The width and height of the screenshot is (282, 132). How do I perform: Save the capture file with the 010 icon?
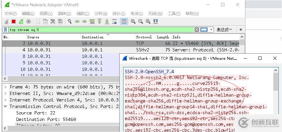click(x=45, y=22)
